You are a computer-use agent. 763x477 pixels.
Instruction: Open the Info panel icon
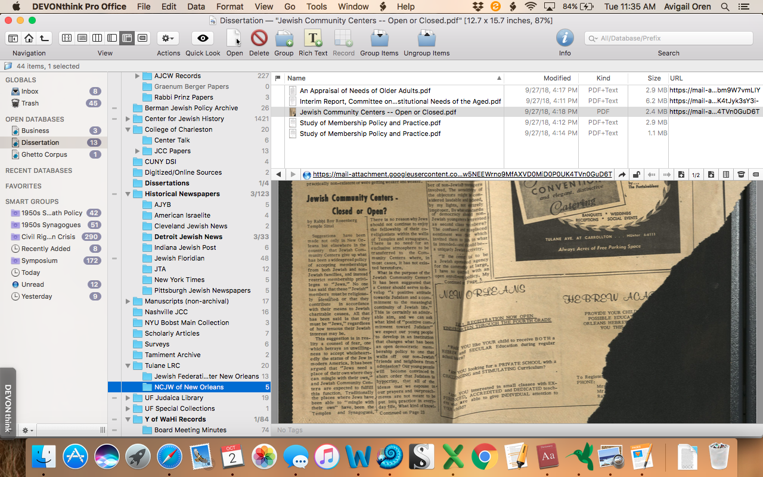565,38
